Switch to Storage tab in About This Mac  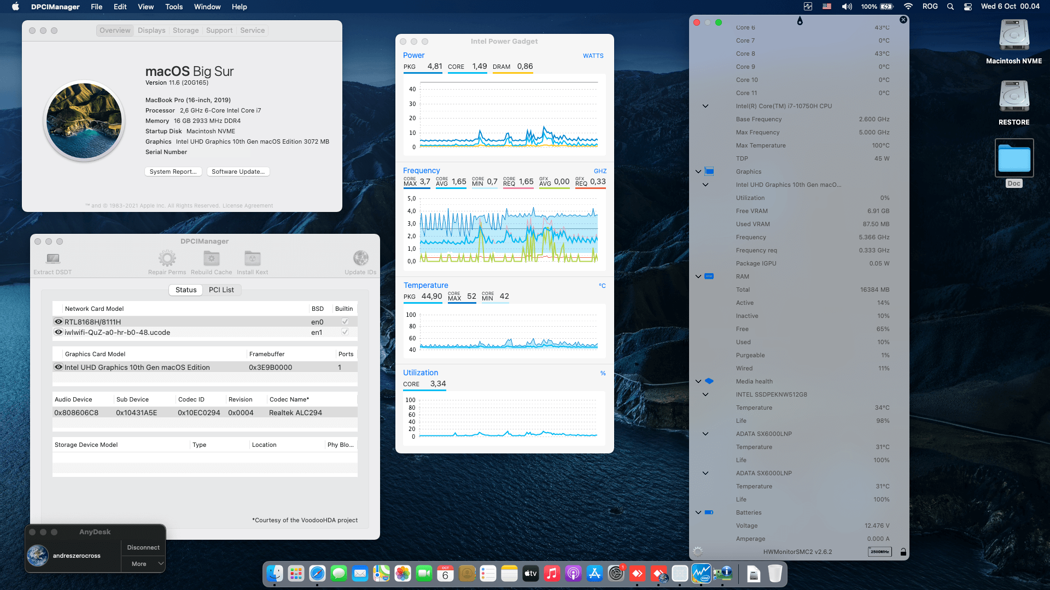point(185,31)
